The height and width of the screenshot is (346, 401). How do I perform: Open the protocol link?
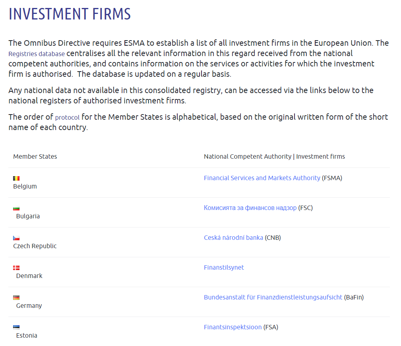(x=67, y=117)
